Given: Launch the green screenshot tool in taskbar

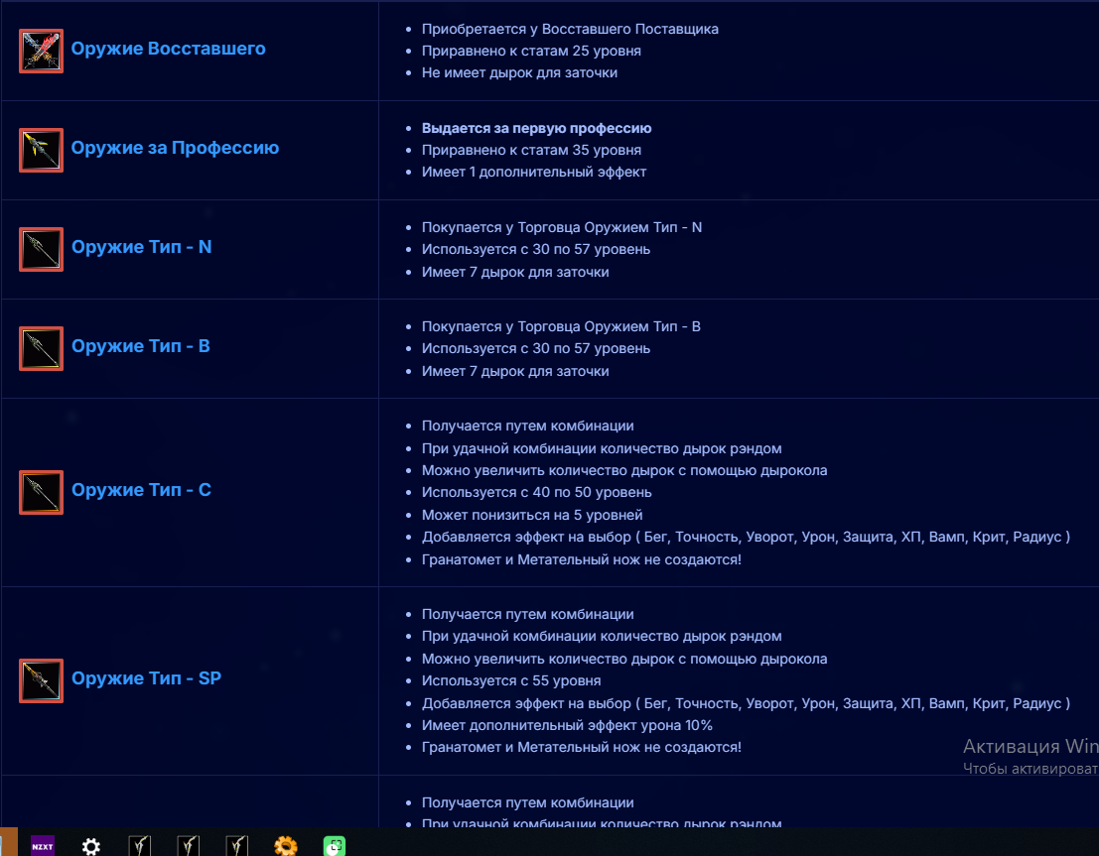Looking at the screenshot, I should click(x=335, y=846).
